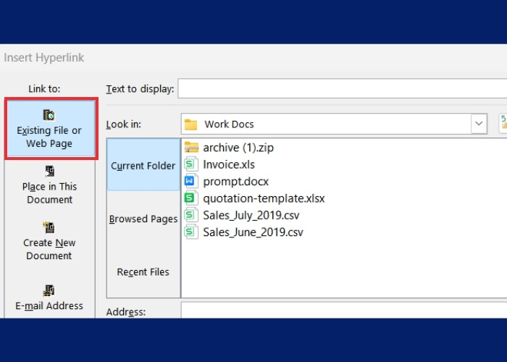Select the archive (1).zip file
This screenshot has width=507, height=362.
pyautogui.click(x=238, y=148)
